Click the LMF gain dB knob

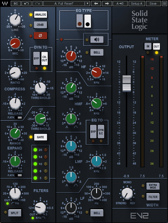tap(71, 146)
